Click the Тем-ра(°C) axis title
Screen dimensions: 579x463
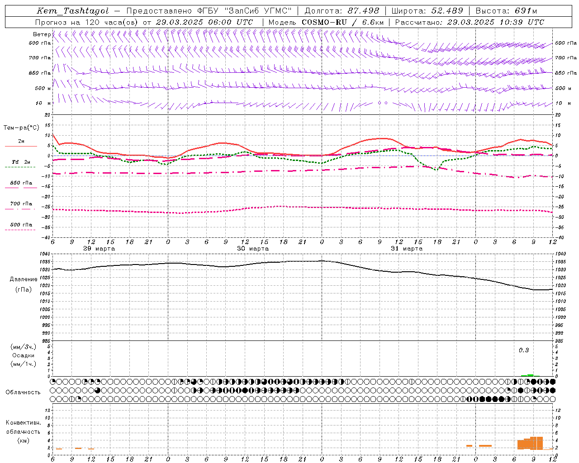pos(21,128)
